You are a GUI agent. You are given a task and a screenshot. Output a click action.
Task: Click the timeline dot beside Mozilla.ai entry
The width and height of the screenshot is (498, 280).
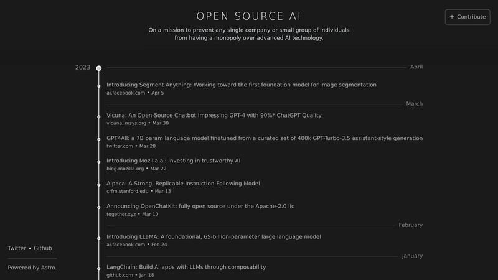pos(99,162)
